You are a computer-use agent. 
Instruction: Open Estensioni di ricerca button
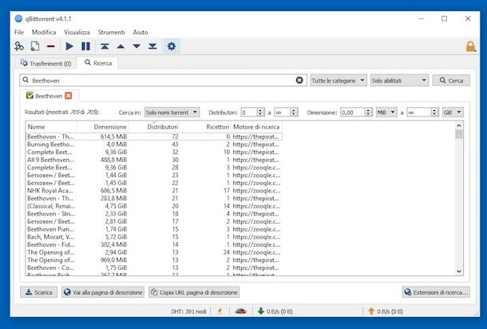tap(436, 292)
